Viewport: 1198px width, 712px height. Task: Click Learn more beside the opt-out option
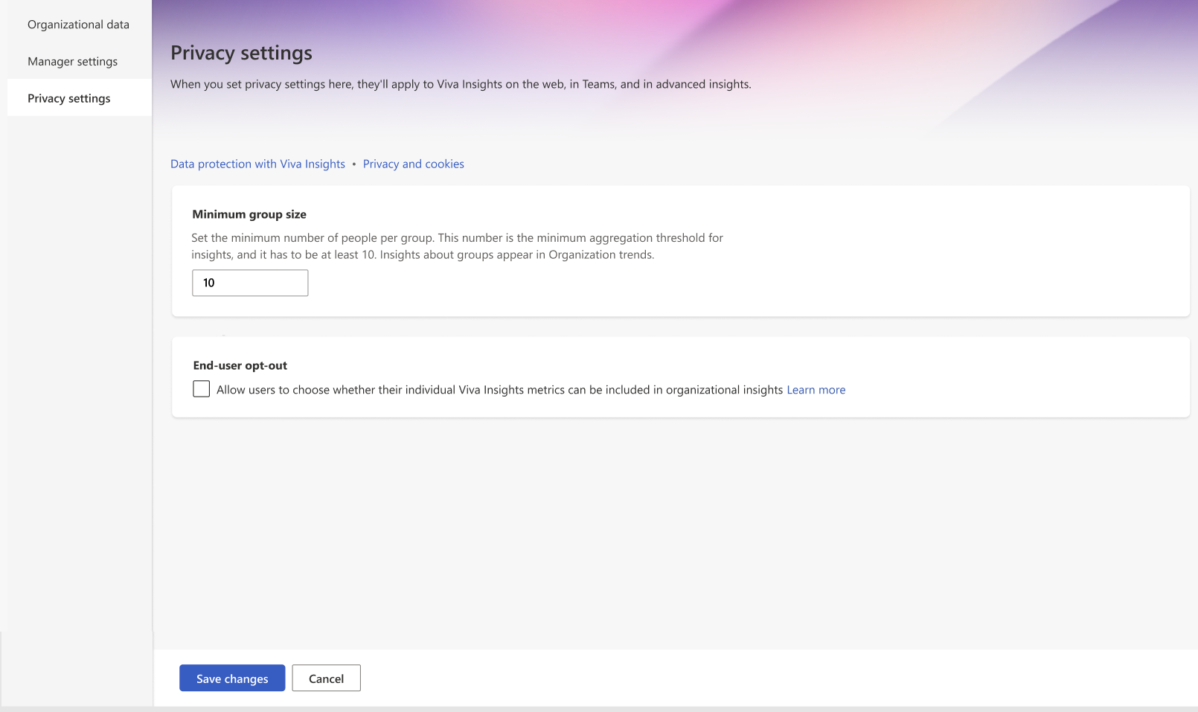click(816, 390)
